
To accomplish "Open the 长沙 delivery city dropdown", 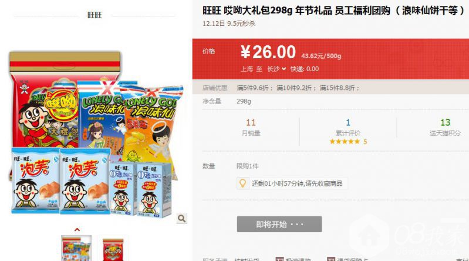I will pyautogui.click(x=276, y=69).
